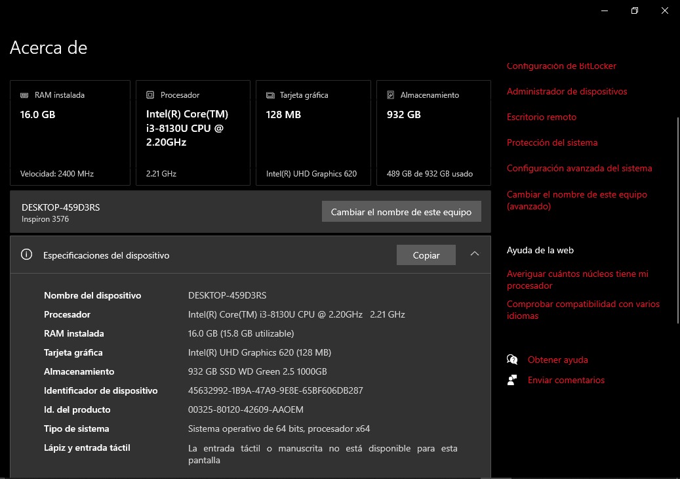This screenshot has height=479, width=680.
Task: Open Configuración de BitLocker link
Action: click(x=561, y=66)
